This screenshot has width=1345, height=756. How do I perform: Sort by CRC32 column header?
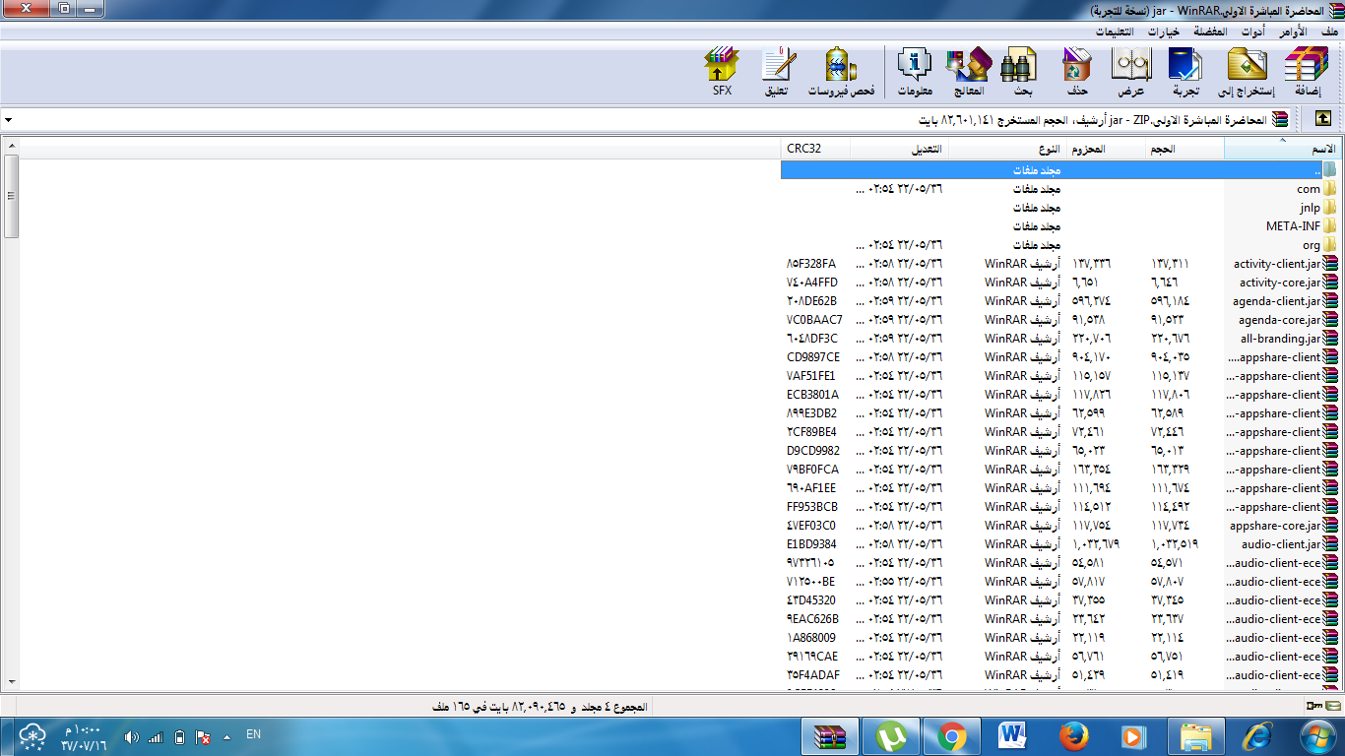pos(815,149)
